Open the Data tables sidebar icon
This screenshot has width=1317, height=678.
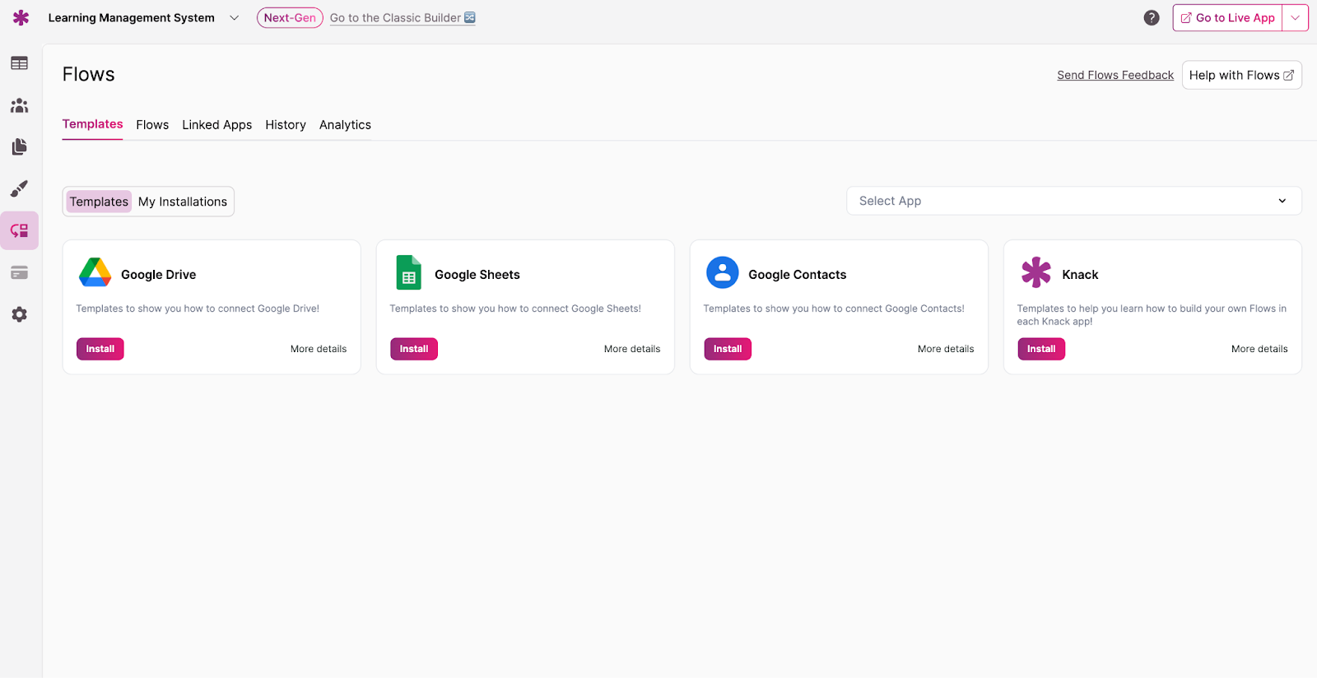tap(19, 63)
